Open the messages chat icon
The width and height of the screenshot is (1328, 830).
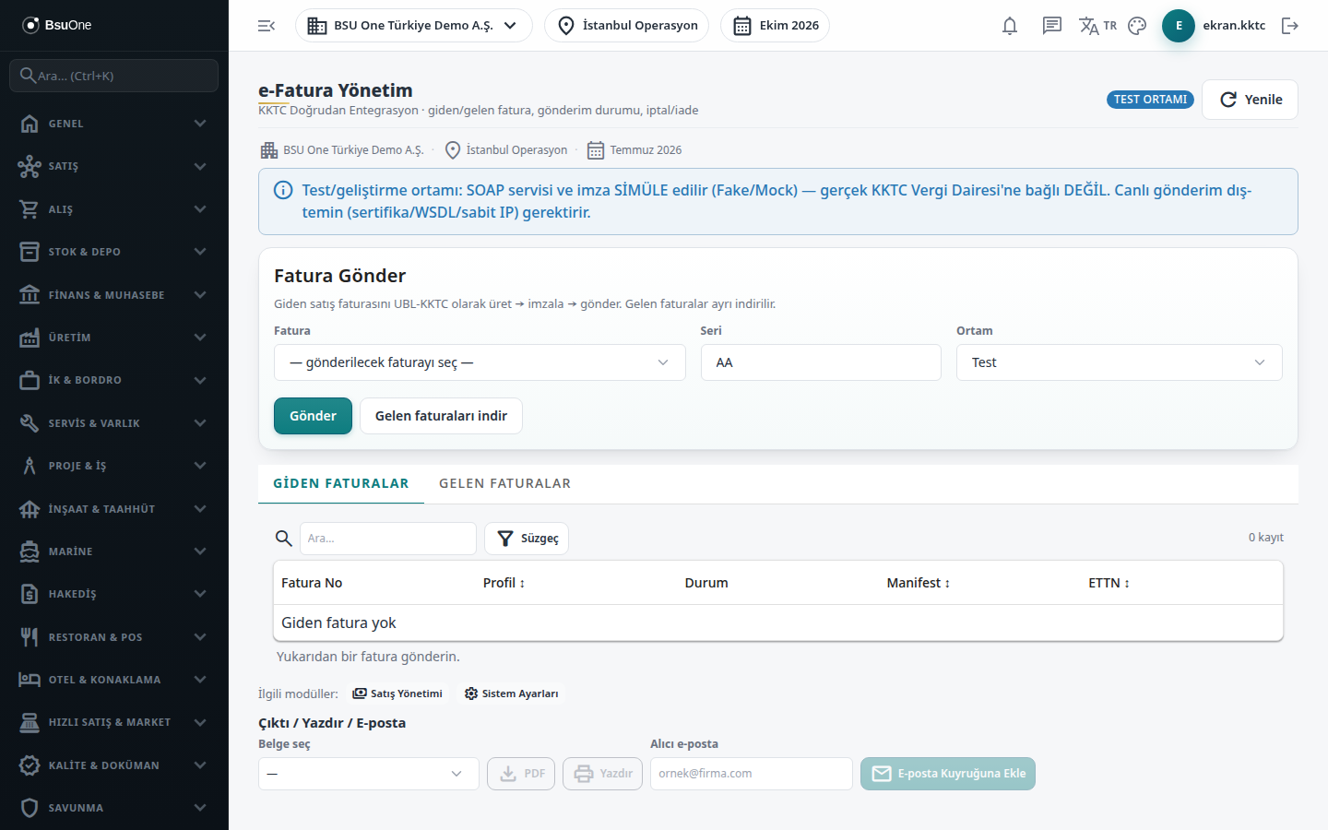point(1052,26)
